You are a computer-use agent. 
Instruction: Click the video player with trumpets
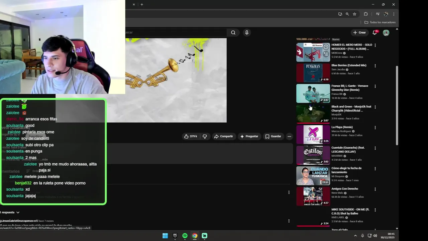click(176, 80)
